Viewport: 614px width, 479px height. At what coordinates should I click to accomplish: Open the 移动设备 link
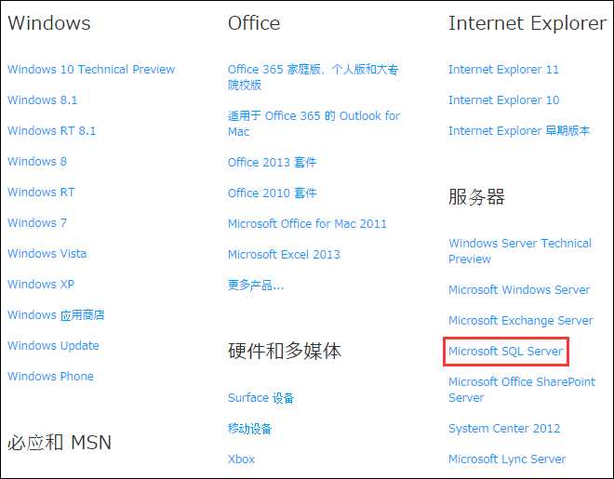coord(250,428)
